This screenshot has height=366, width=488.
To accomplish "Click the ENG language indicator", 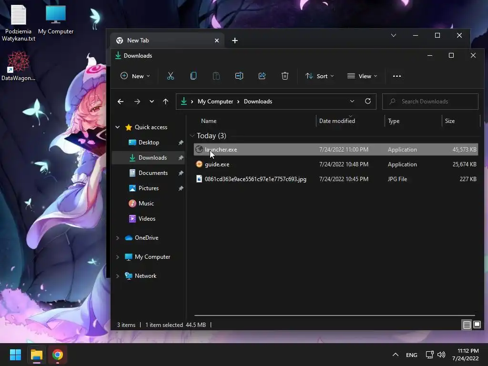I will click(411, 355).
